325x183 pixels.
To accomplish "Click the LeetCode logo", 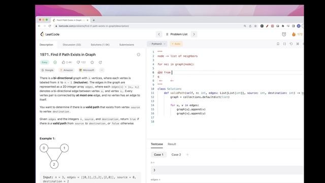I will click(x=50, y=34).
